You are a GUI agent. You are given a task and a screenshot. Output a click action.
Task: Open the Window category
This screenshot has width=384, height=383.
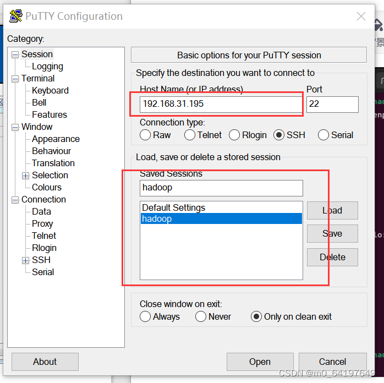click(37, 127)
